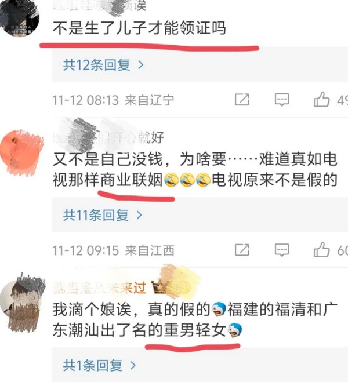Open the third commenter's profile picture
348x382 pixels.
tap(23, 303)
